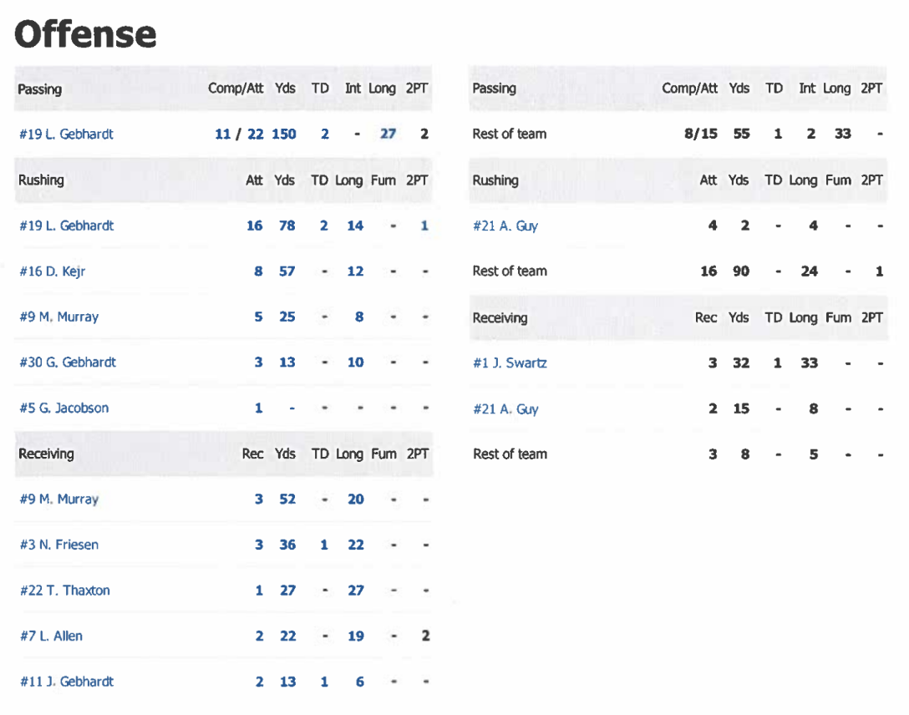Click the #5 G. Jacobson link

(63, 408)
